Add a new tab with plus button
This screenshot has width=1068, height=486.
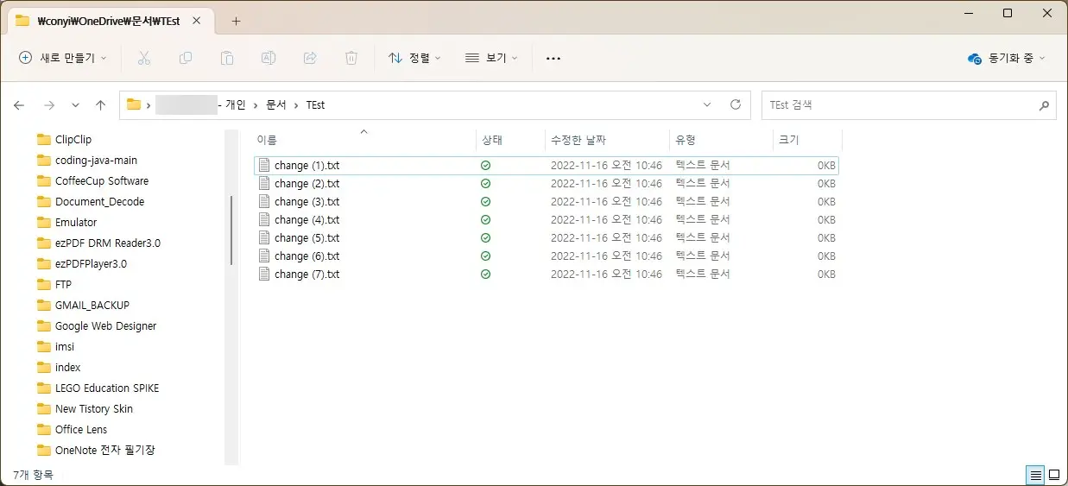[236, 21]
